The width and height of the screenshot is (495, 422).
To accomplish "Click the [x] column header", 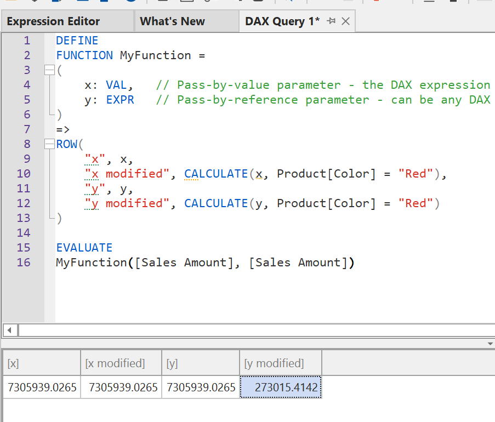I will click(x=41, y=363).
